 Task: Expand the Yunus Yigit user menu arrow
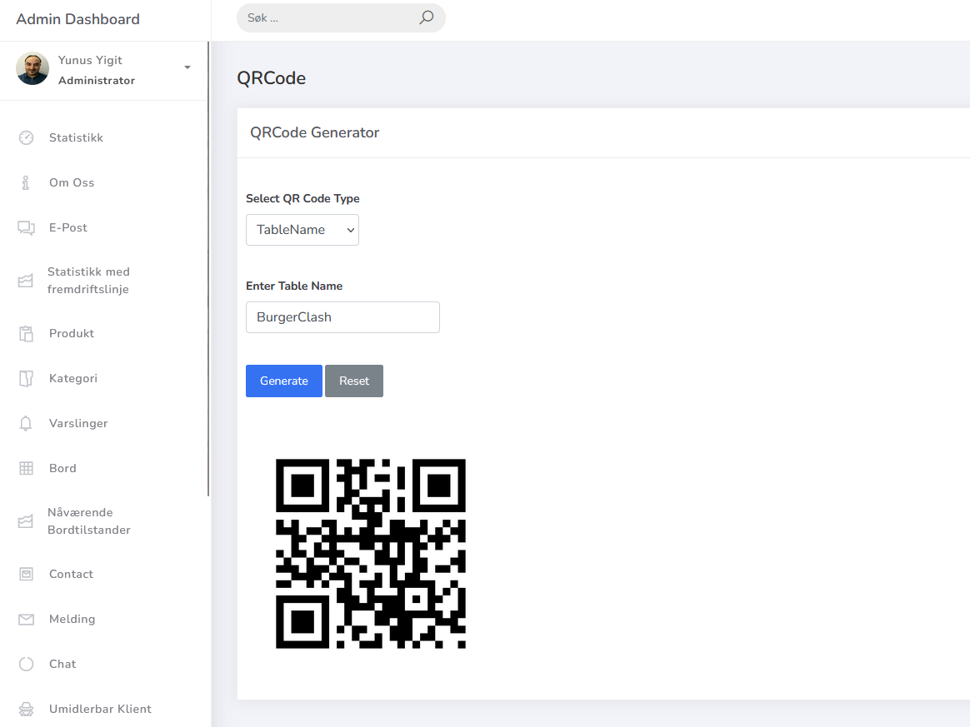coord(187,67)
